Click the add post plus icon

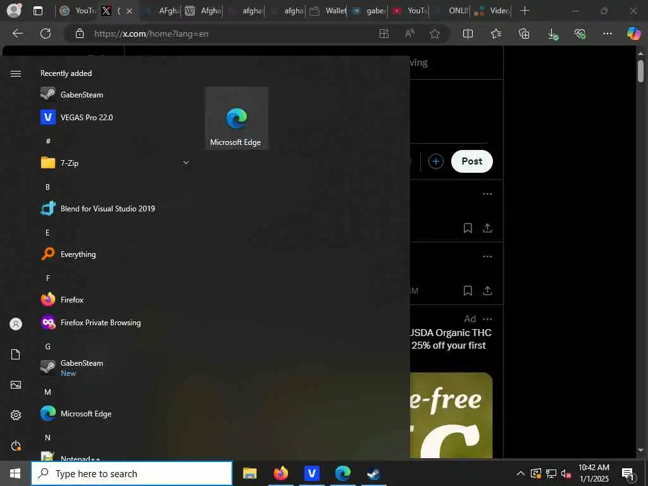click(x=435, y=161)
